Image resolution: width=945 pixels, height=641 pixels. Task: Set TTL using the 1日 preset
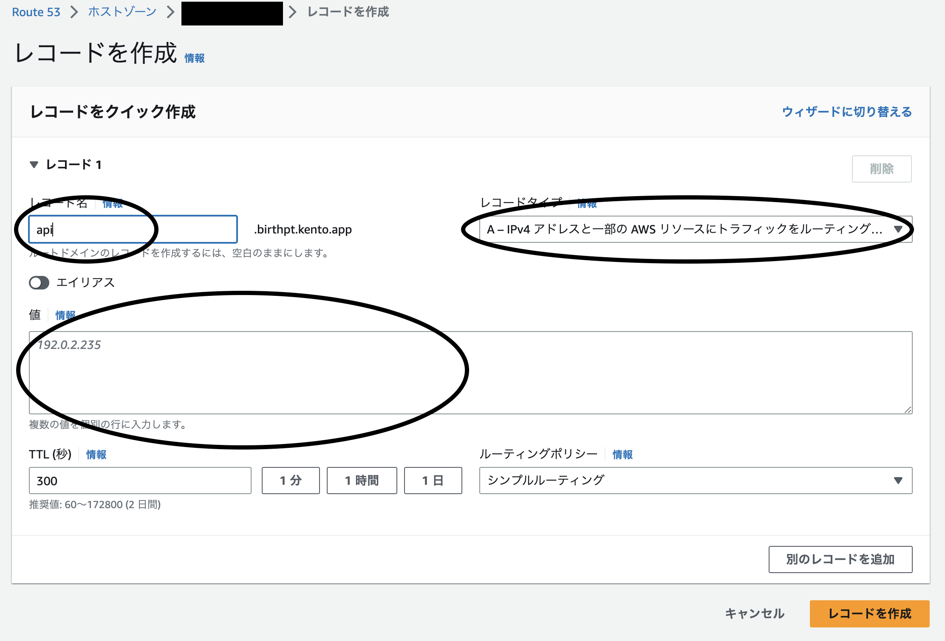tap(433, 481)
